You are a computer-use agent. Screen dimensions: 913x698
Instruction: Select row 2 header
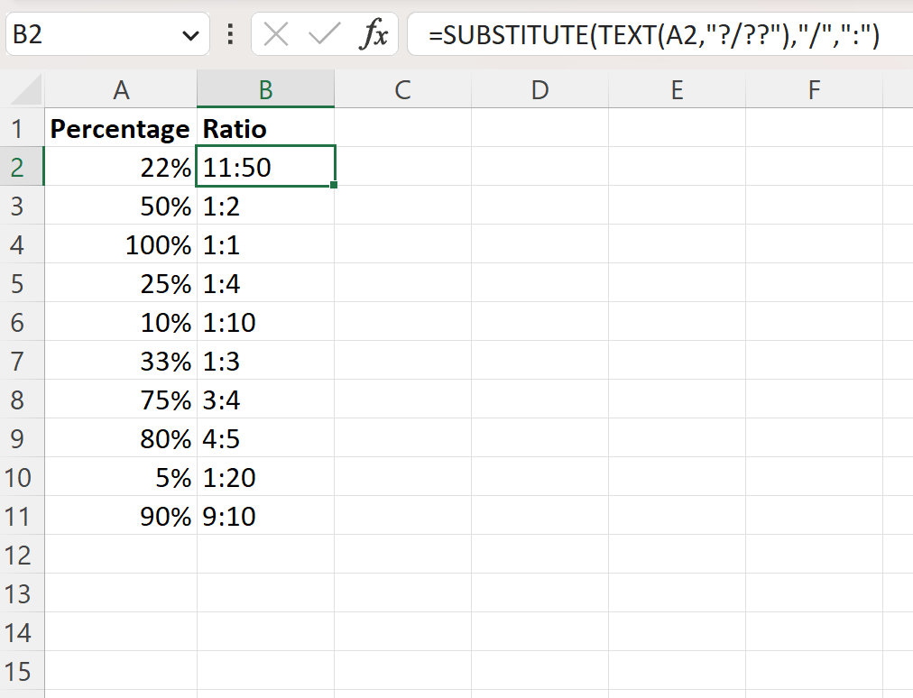pyautogui.click(x=22, y=167)
